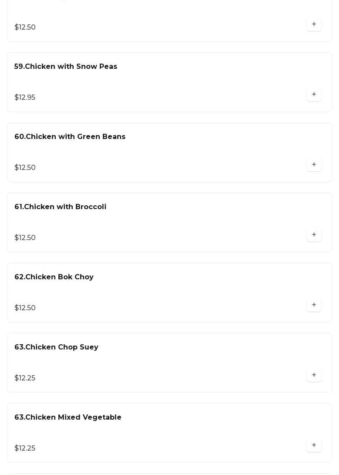The width and height of the screenshot is (339, 475).
Task: Open 60.Chicken with Green Beans details
Action: [x=70, y=137]
